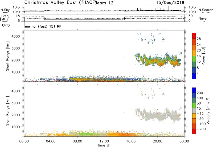Click the date '15/Dec/2019'
The width and height of the screenshot is (213, 147).
click(170, 3)
